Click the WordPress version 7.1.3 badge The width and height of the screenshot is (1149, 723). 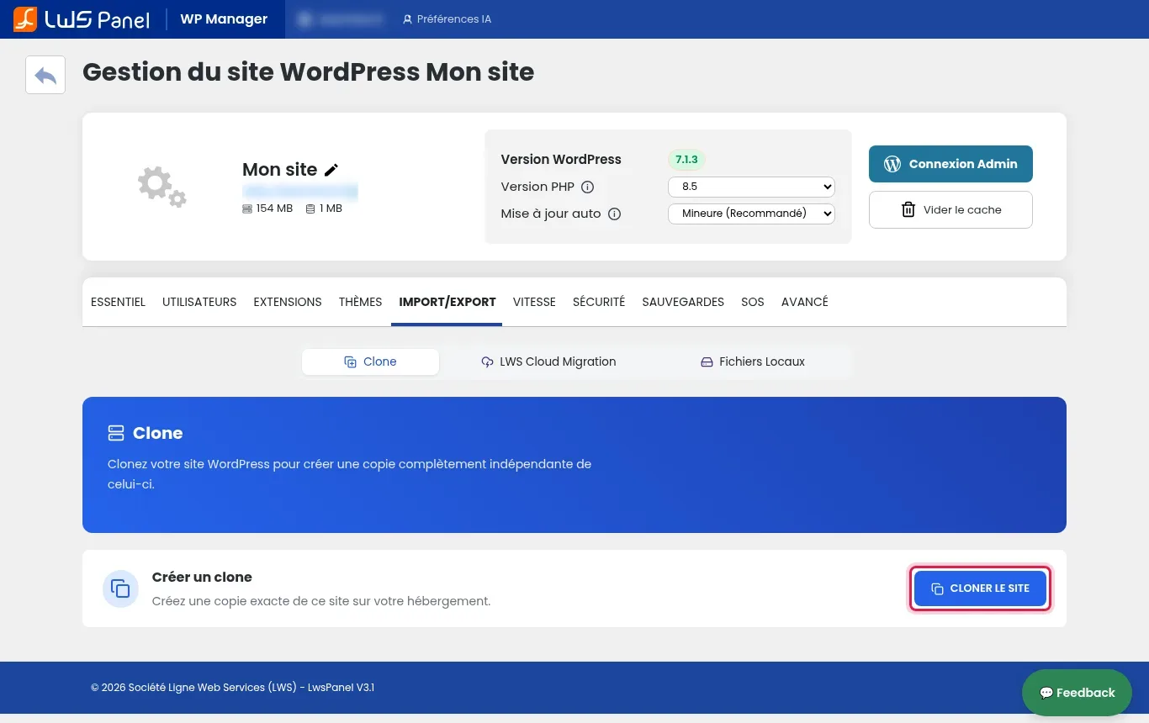(686, 159)
